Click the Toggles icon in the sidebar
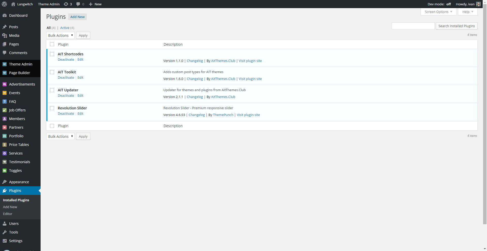 pyautogui.click(x=5, y=171)
